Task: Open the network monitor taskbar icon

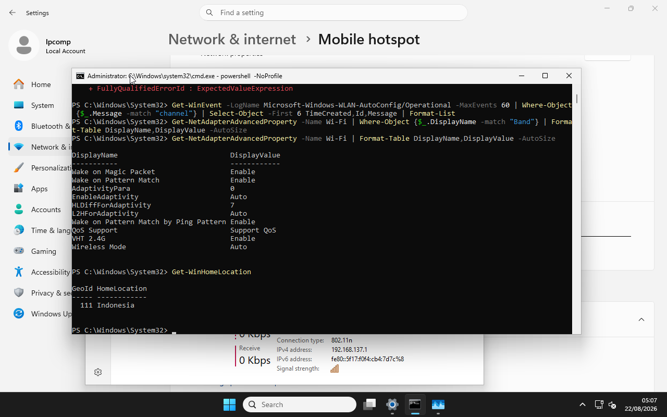Action: tap(438, 404)
